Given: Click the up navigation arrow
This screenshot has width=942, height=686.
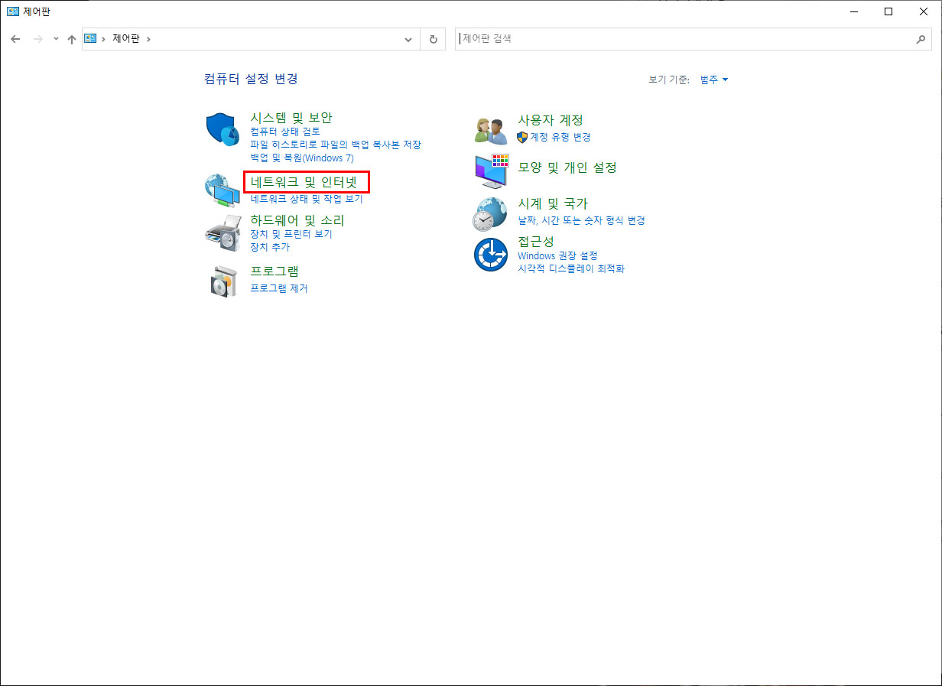Looking at the screenshot, I should (71, 39).
